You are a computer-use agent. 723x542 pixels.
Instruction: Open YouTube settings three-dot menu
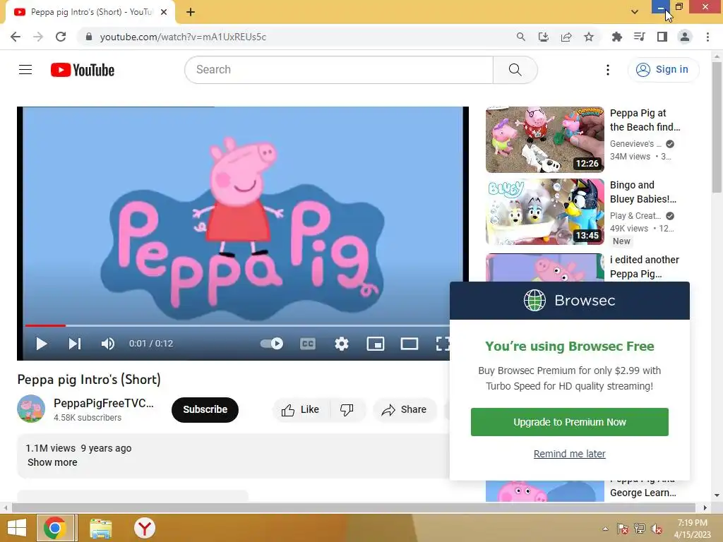pyautogui.click(x=608, y=70)
